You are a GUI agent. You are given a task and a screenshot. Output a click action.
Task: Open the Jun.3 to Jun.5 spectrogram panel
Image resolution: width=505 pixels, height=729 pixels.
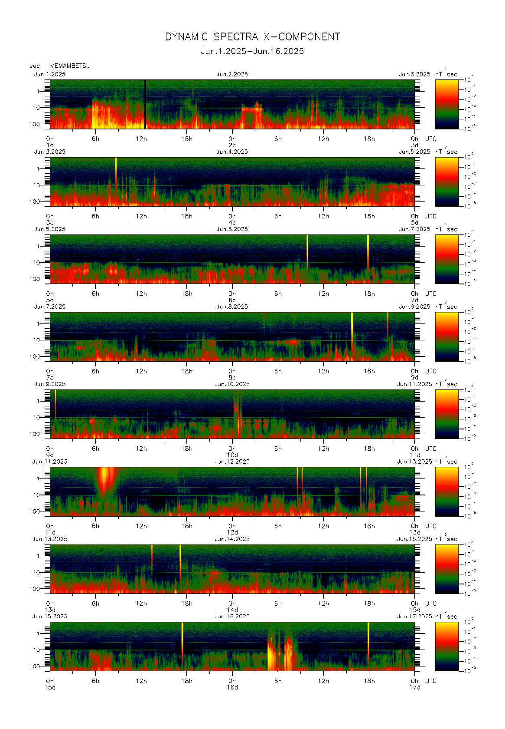(x=232, y=181)
